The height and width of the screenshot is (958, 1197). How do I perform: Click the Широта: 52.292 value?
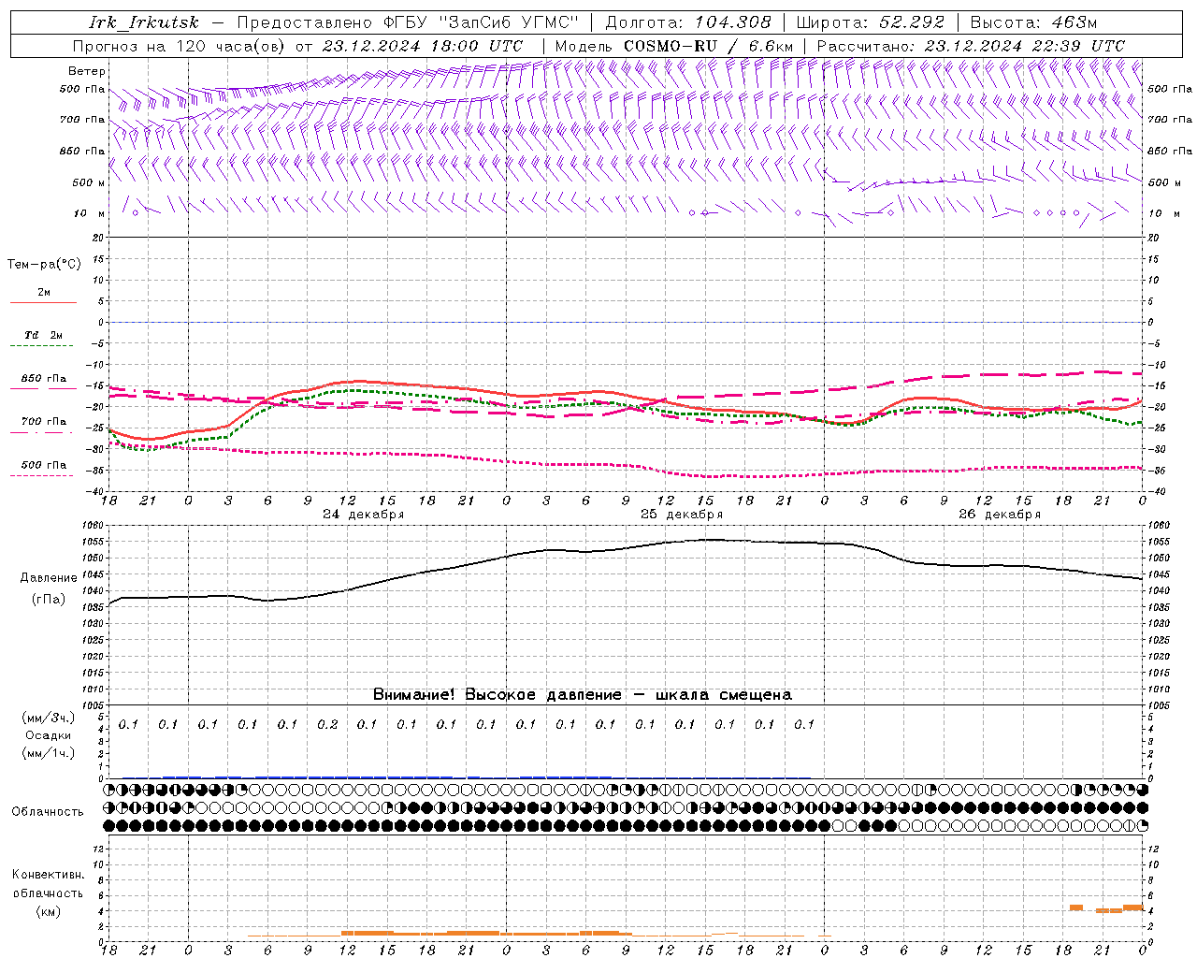(x=871, y=22)
